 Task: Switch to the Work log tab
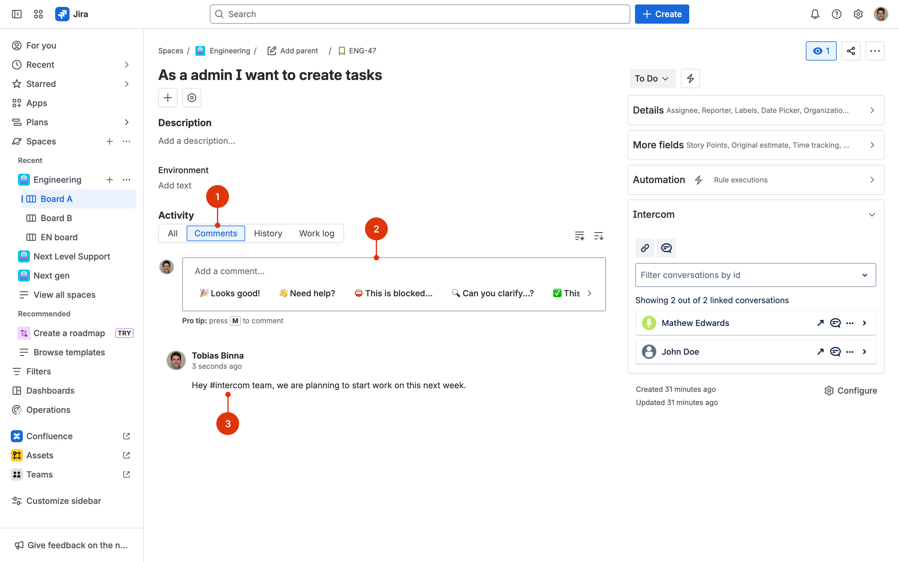tap(316, 233)
